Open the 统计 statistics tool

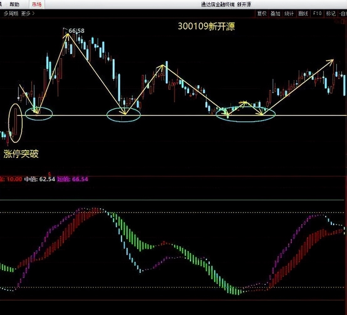(x=289, y=13)
